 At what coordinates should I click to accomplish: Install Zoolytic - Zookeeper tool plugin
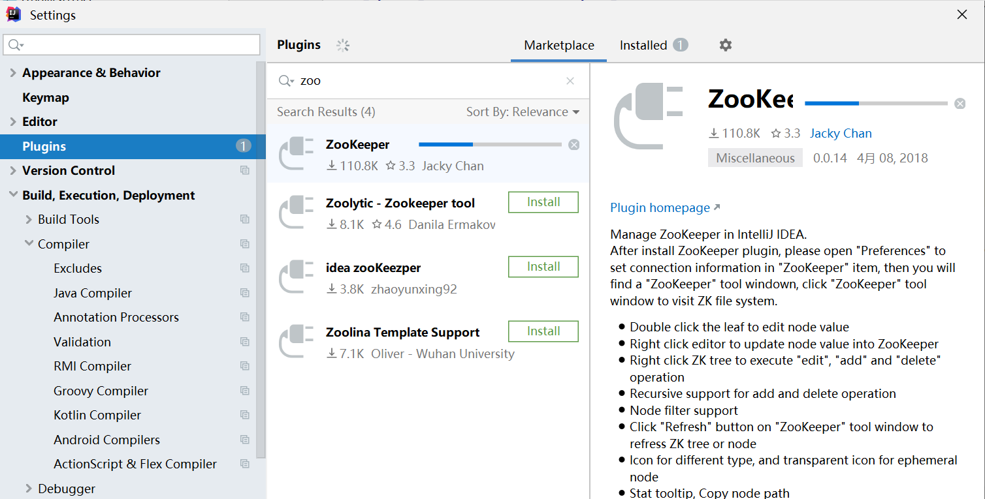click(543, 202)
